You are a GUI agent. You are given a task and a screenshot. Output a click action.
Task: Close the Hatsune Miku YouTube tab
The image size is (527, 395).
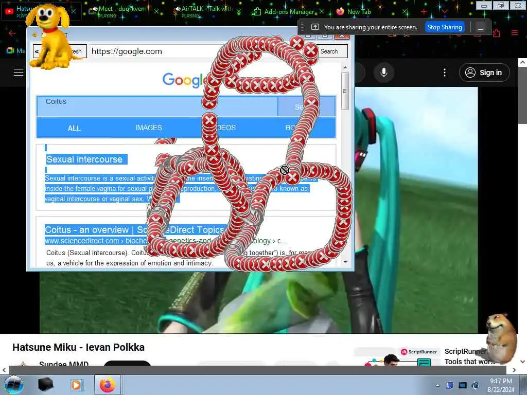coord(74,11)
